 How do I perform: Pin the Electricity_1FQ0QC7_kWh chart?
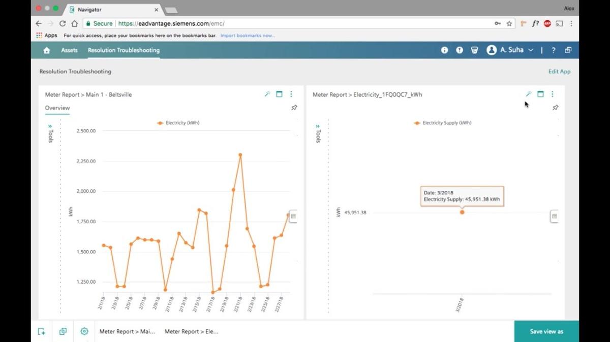[555, 108]
